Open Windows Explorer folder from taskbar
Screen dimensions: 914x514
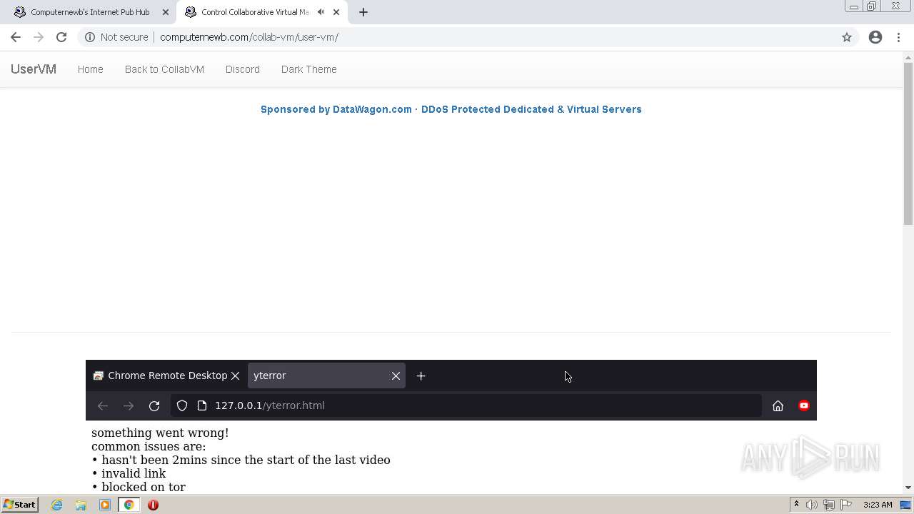pyautogui.click(x=81, y=505)
